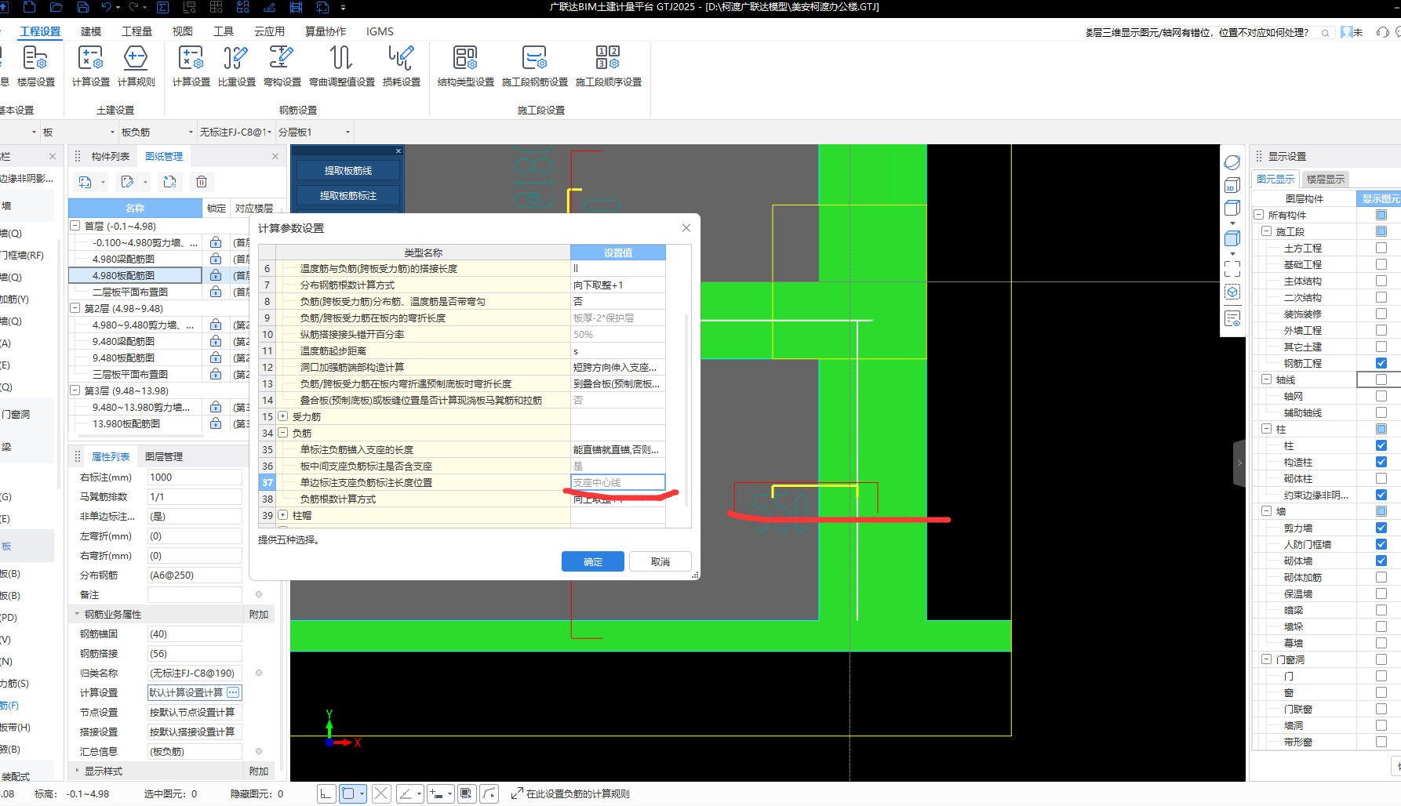Viewport: 1401px width, 806px height.
Task: Click the search magnifier icon at top right
Action: [x=1325, y=33]
